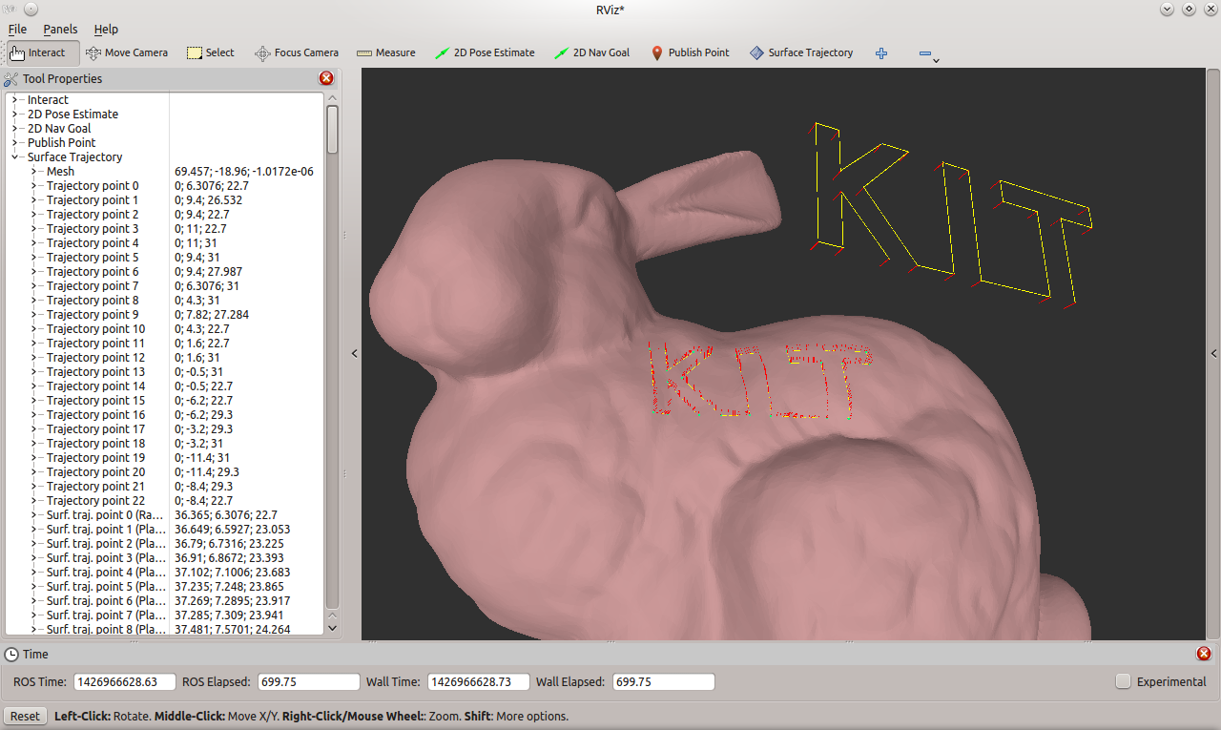1221x730 pixels.
Task: Click the ROS Elapsed field
Action: click(308, 681)
